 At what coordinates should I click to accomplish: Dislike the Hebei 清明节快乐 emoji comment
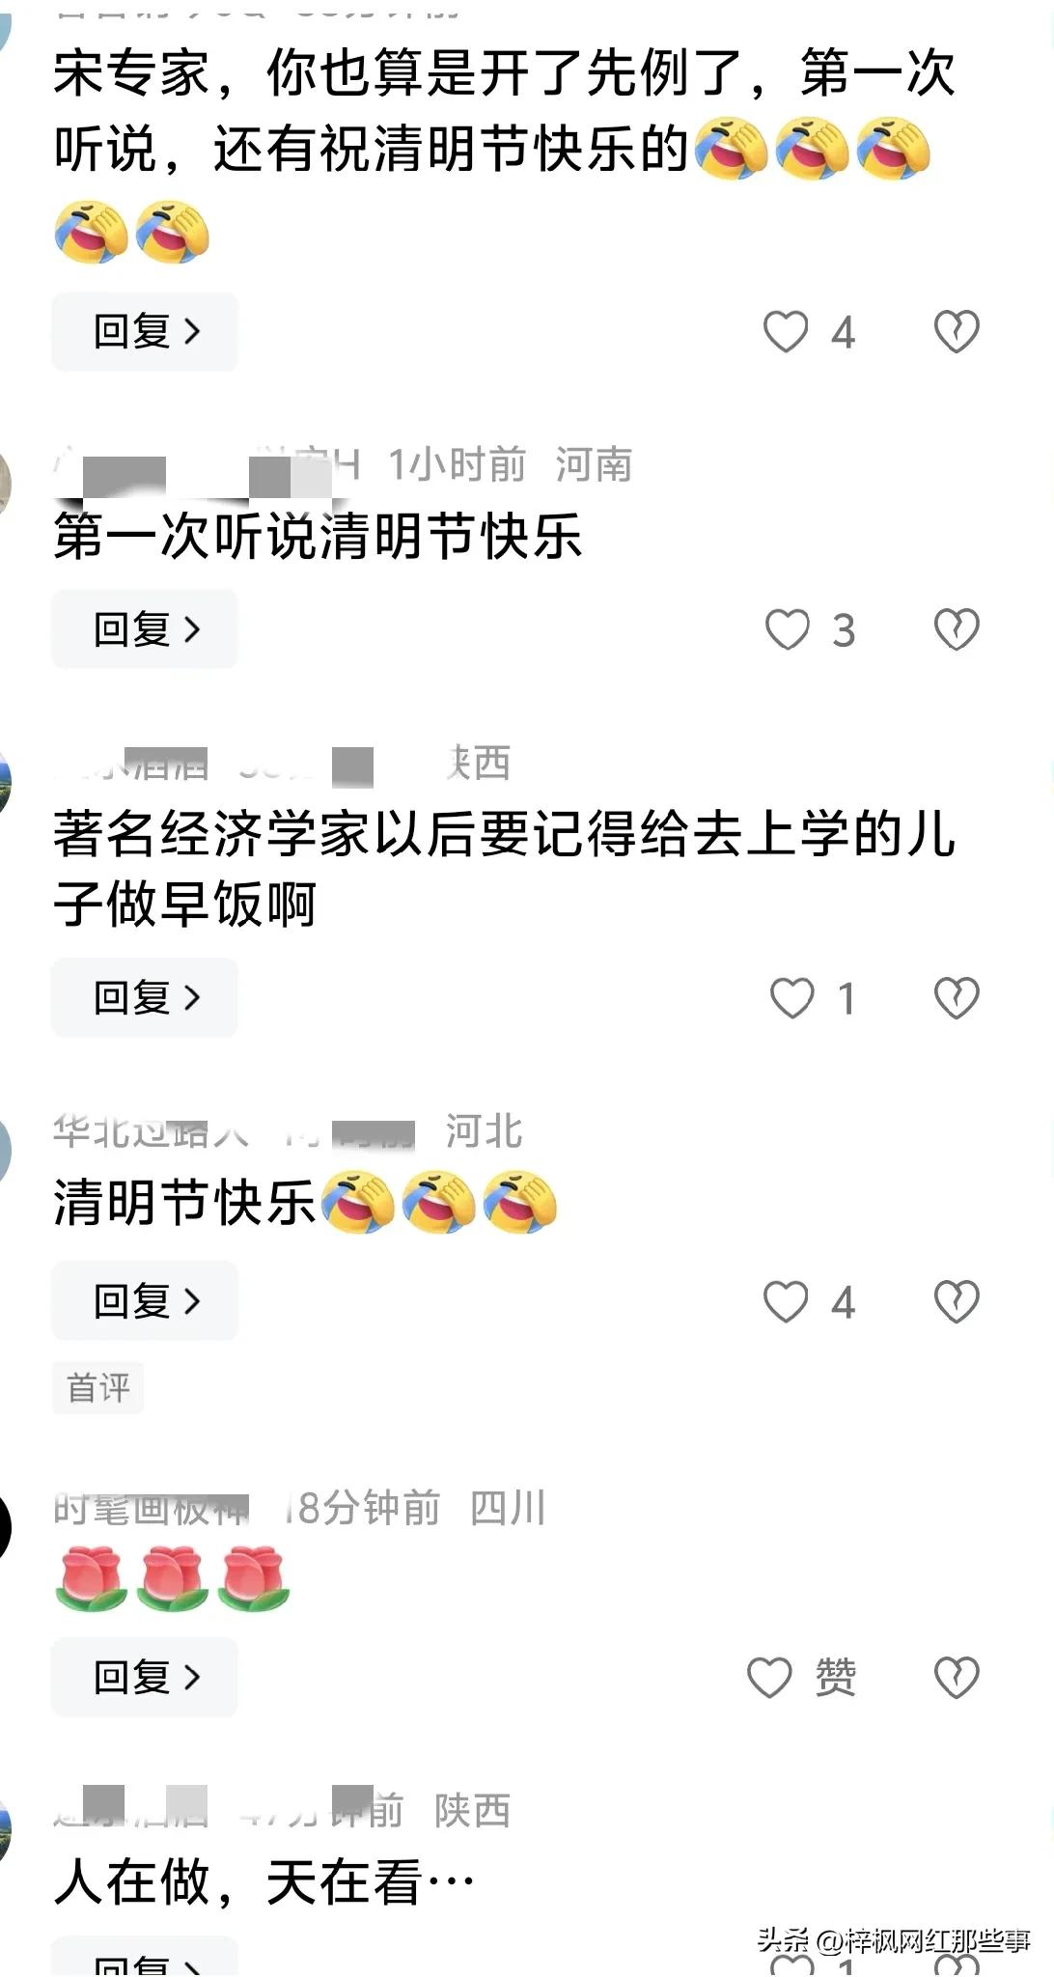tap(957, 1301)
